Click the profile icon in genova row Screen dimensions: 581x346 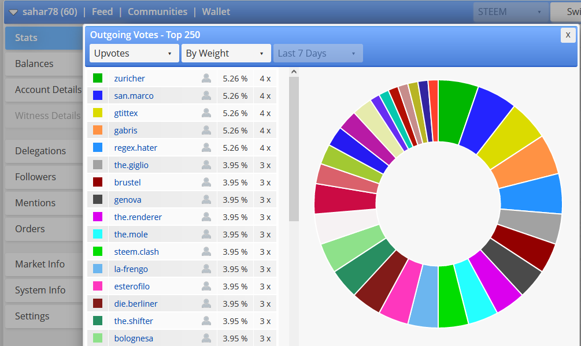pyautogui.click(x=206, y=199)
